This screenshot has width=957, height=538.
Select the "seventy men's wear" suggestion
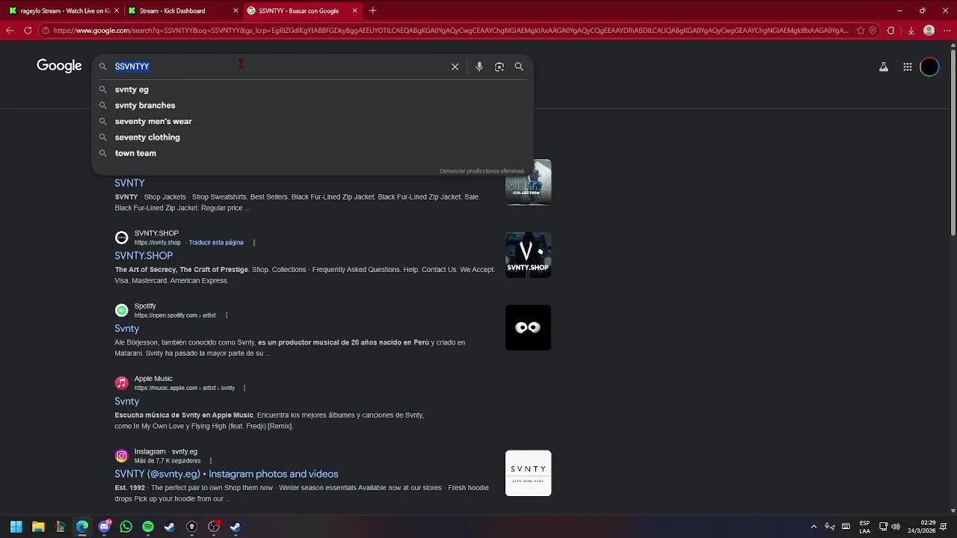pyautogui.click(x=313, y=121)
